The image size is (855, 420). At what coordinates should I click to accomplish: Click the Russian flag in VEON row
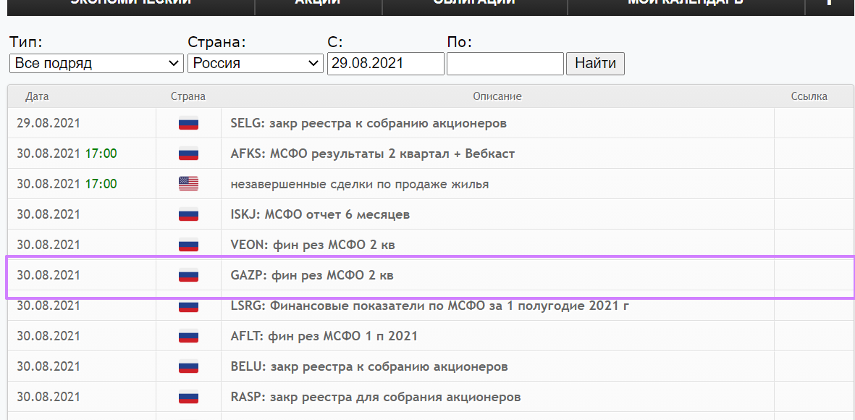click(189, 245)
